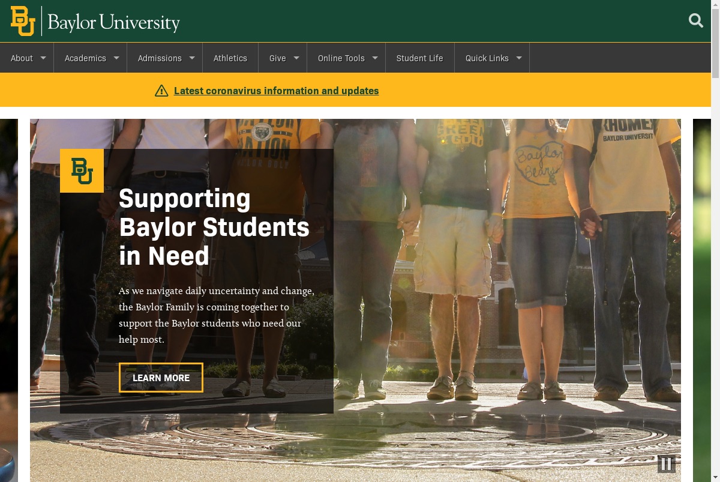Pause the hero slideshow
The image size is (720, 482).
point(667,463)
